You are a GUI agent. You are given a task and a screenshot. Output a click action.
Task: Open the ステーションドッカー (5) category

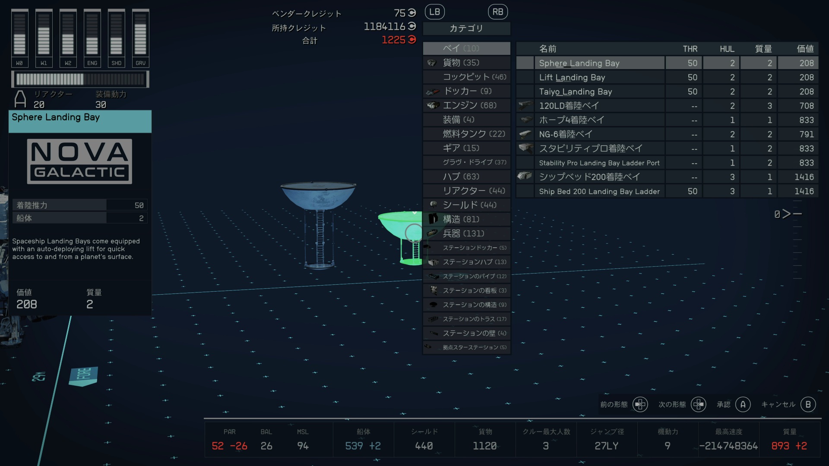tap(467, 248)
